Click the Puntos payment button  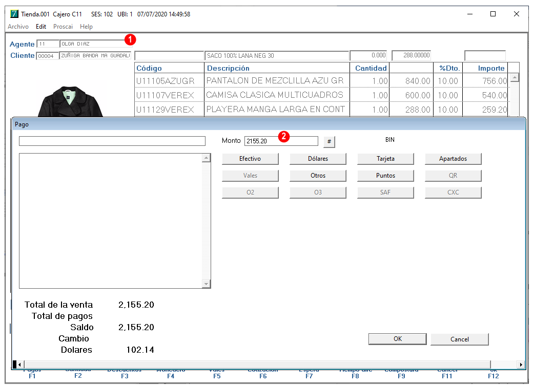[x=385, y=176]
